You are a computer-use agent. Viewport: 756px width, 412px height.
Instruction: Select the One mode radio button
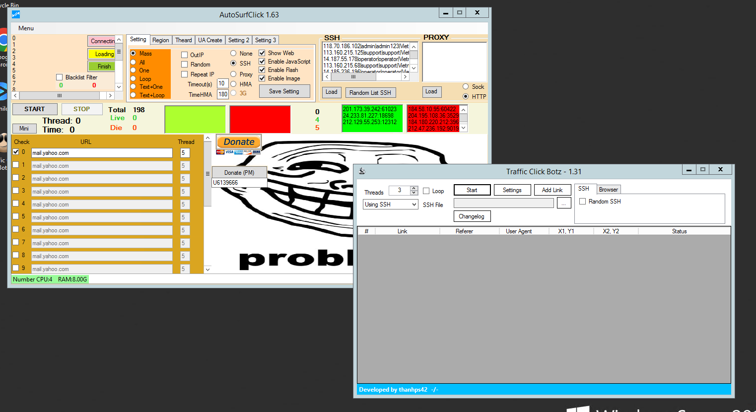pos(133,70)
